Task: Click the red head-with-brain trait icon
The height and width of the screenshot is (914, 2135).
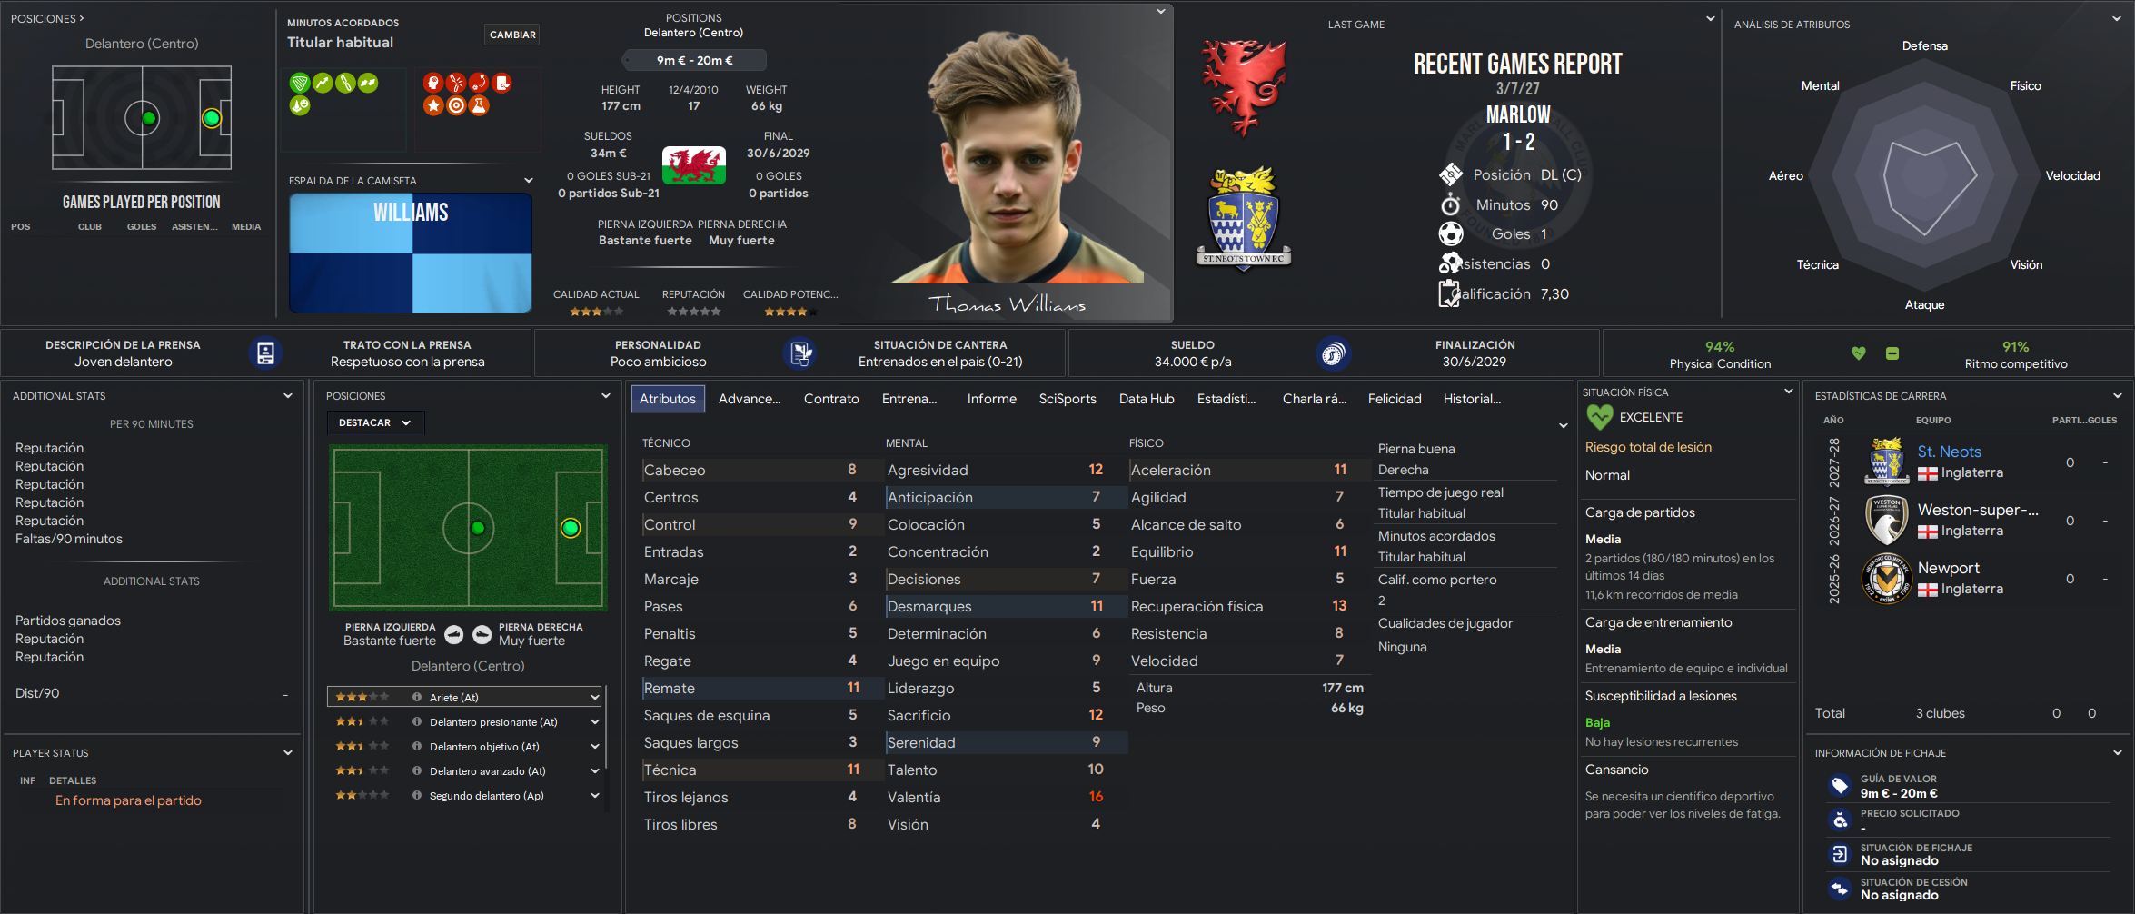Action: point(433,84)
